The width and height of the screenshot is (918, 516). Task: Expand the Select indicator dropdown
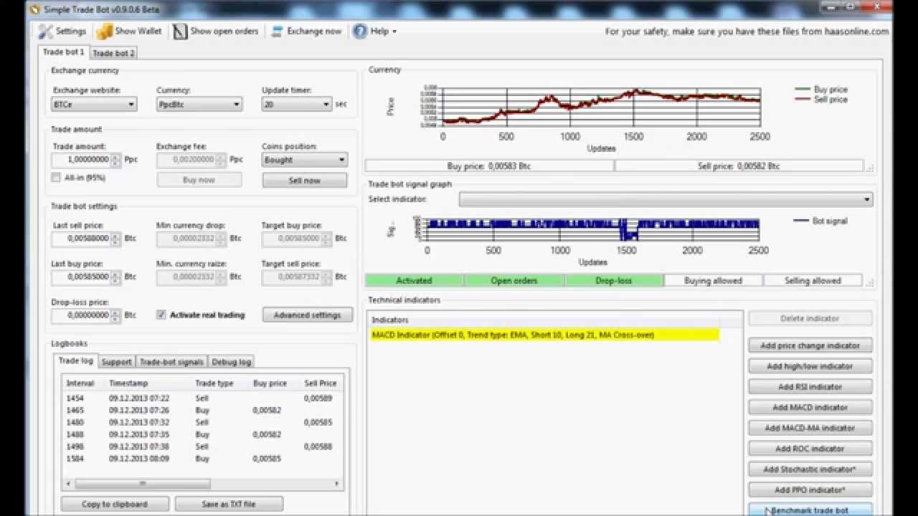(666, 199)
